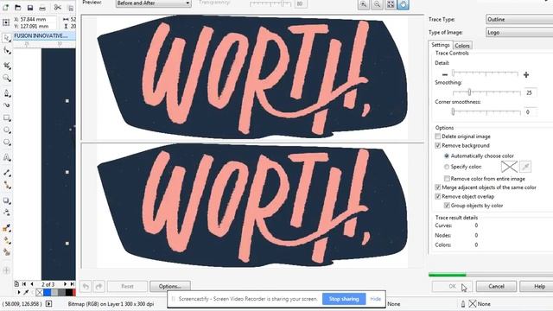This screenshot has width=553, height=311.
Task: Switch to the Settings tab
Action: (441, 45)
